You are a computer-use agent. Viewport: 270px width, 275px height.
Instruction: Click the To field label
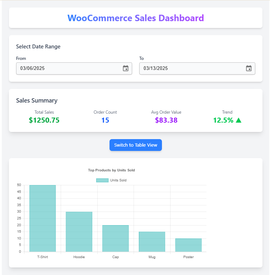click(141, 58)
